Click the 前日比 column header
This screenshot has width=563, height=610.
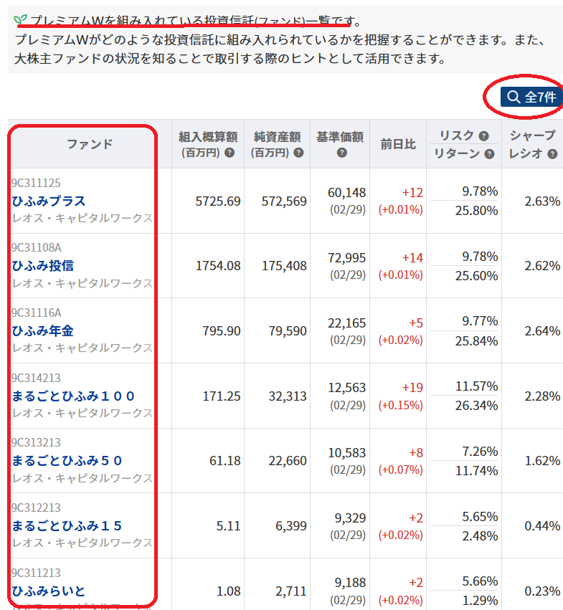pyautogui.click(x=398, y=144)
